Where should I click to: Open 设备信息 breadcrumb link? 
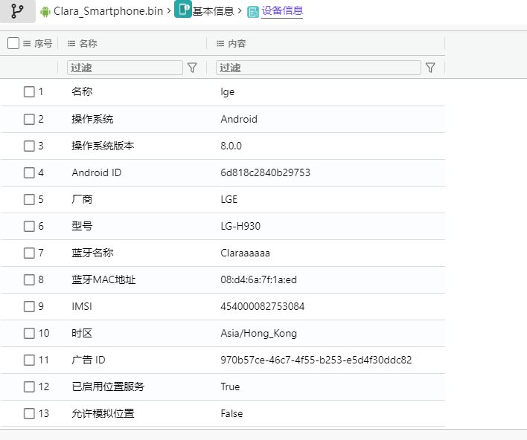(x=282, y=10)
